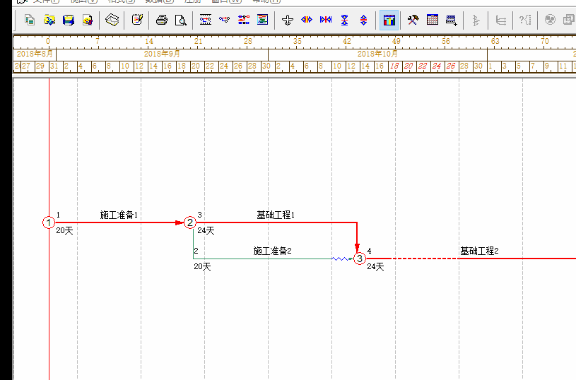Click the notepad with pencil icon
The height and width of the screenshot is (380, 576).
pyautogui.click(x=137, y=20)
